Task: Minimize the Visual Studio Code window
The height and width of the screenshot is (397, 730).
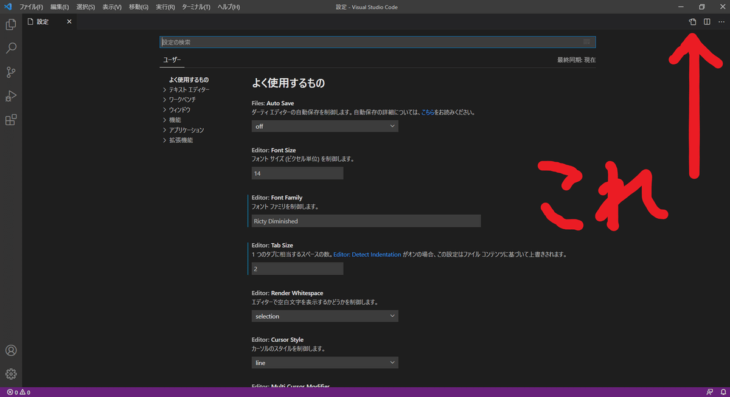Action: tap(681, 7)
